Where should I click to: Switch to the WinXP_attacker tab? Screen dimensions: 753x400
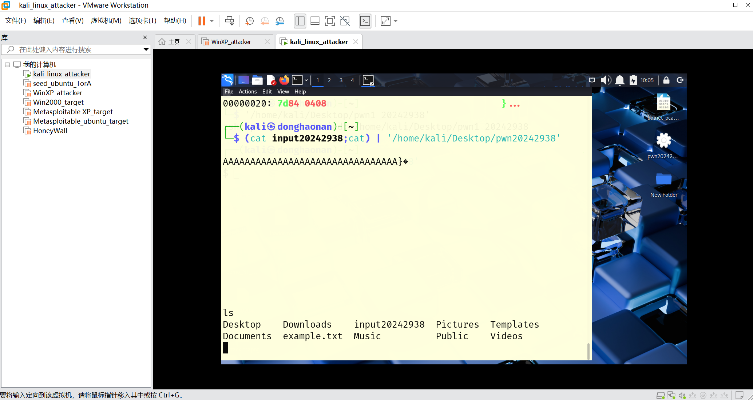pyautogui.click(x=231, y=42)
